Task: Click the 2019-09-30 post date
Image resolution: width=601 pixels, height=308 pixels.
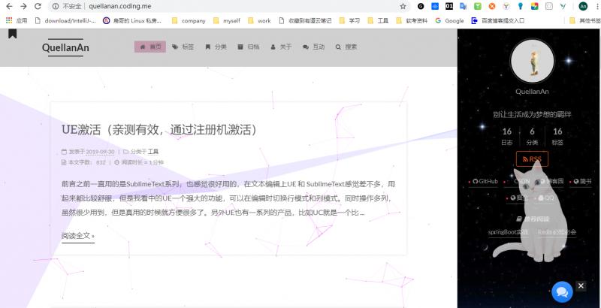Action: point(100,152)
